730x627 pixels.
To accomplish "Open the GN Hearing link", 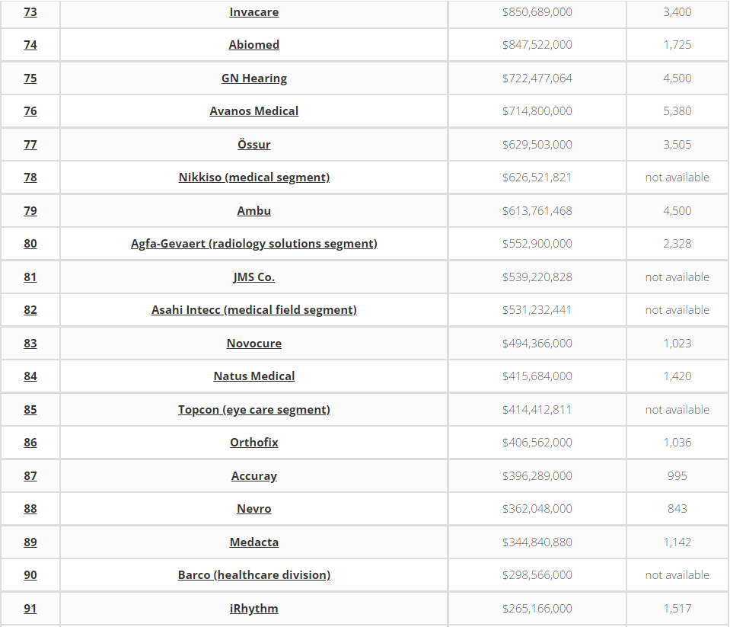I will pyautogui.click(x=253, y=78).
